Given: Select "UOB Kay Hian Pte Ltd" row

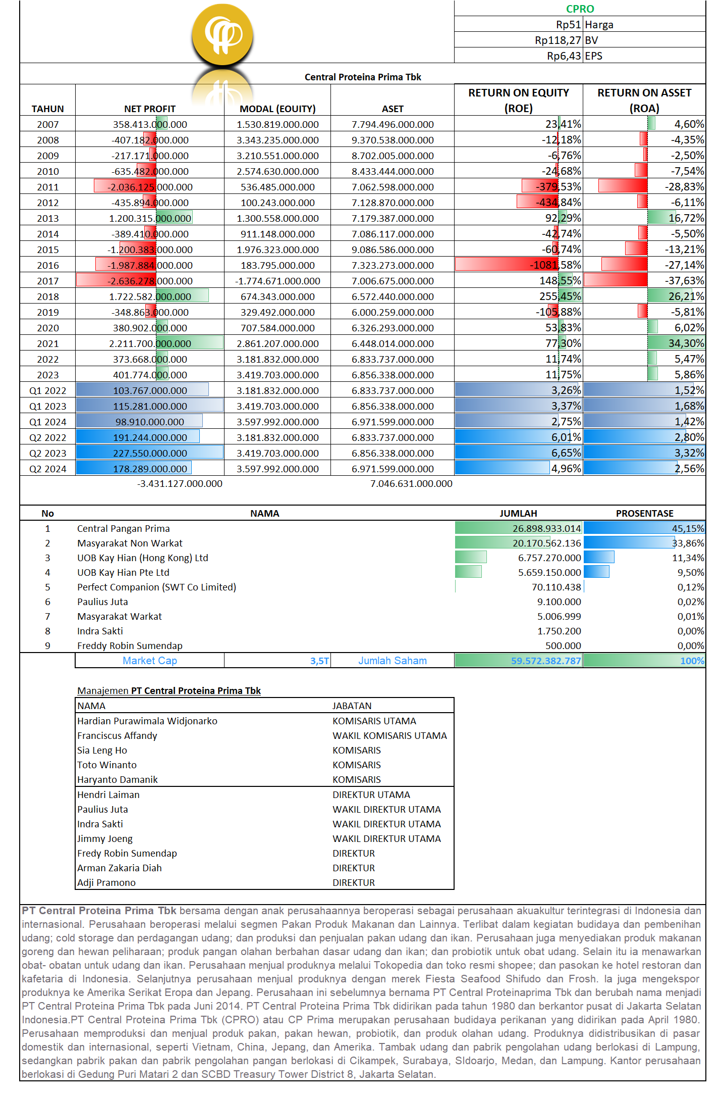Looking at the screenshot, I should tap(123, 572).
